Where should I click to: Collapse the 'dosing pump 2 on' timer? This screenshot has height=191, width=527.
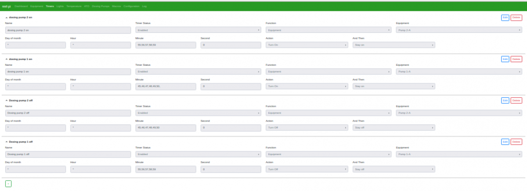6,18
